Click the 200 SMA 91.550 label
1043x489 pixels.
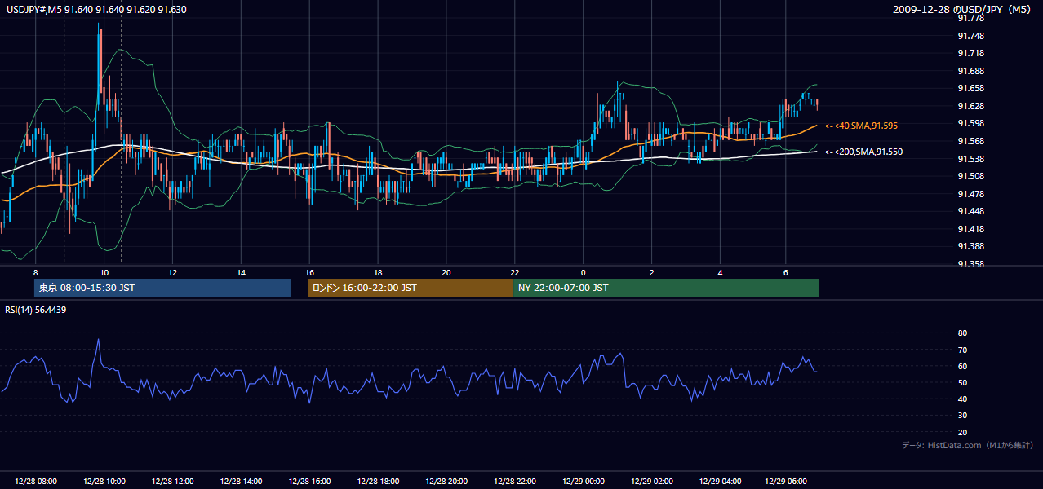(863, 152)
